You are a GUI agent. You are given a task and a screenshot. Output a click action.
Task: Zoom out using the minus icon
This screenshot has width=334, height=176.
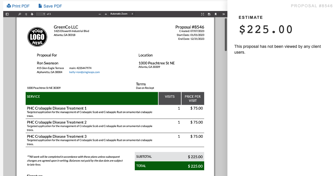pyautogui.click(x=100, y=14)
